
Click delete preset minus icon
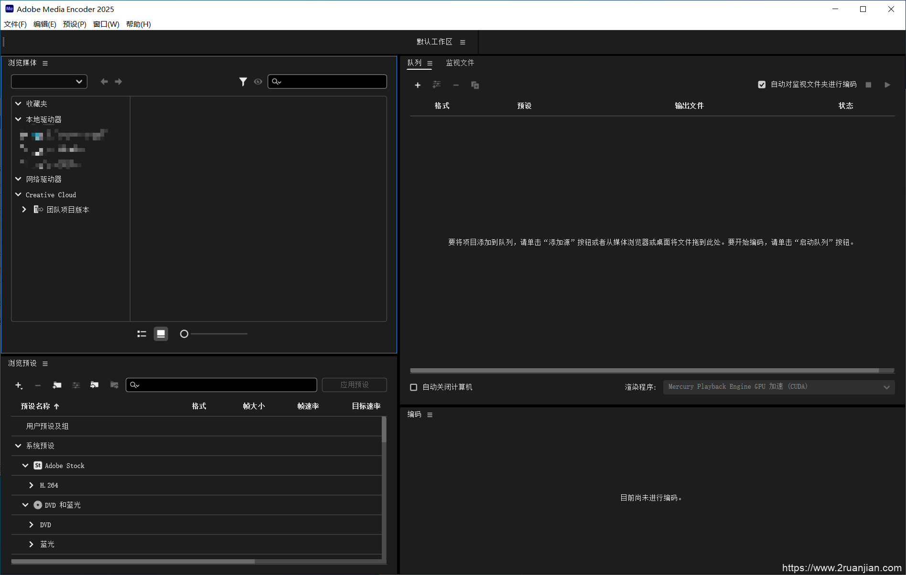click(38, 385)
